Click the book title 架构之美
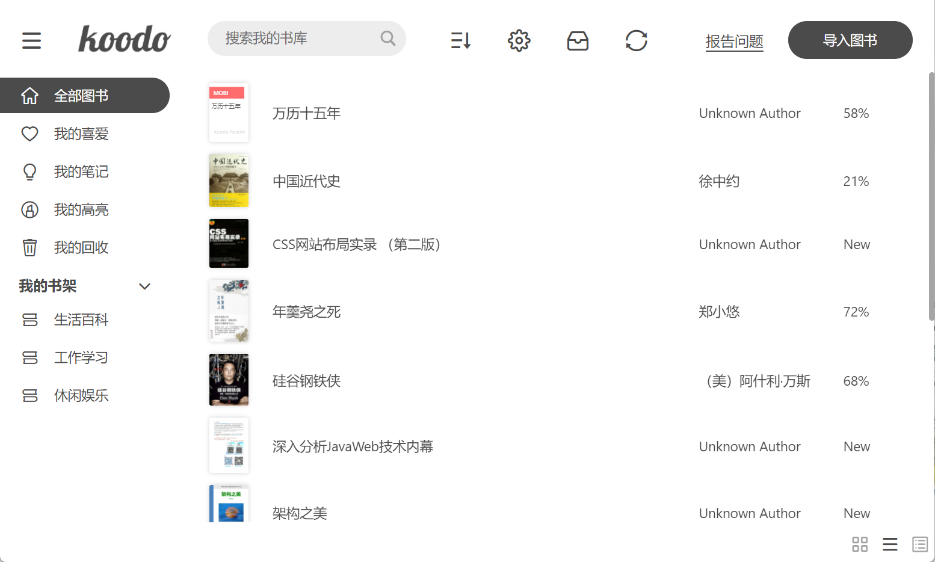This screenshot has width=935, height=562. (300, 513)
